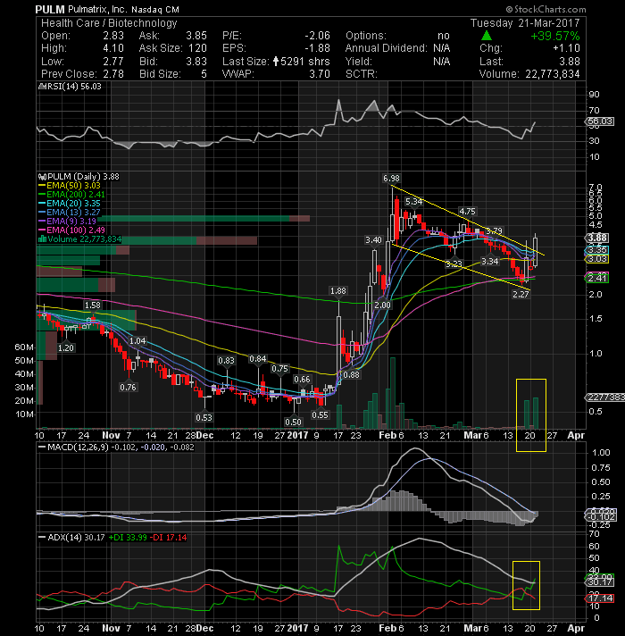The image size is (625, 636).
Task: Click the Open price 2.83
Action: click(113, 36)
